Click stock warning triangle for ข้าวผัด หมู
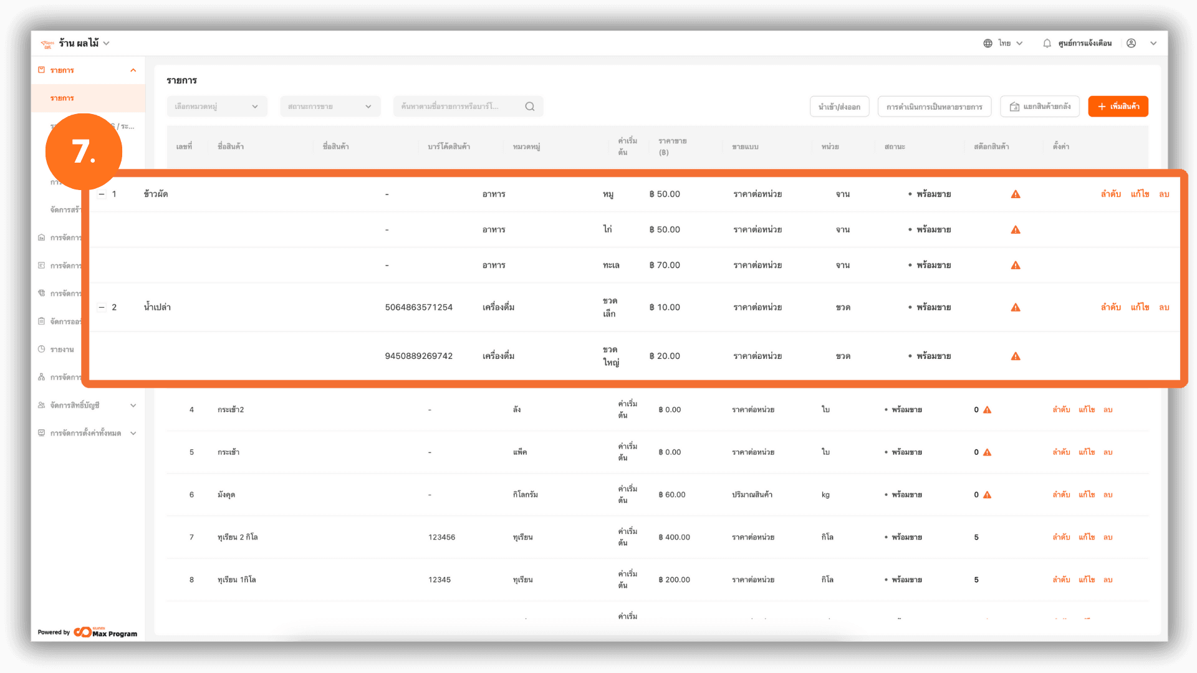This screenshot has height=673, width=1197. [x=1016, y=194]
